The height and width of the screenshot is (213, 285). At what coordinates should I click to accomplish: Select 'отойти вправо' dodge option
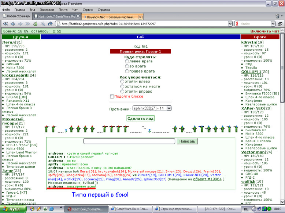(122, 92)
